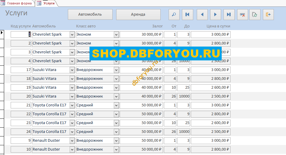
Task: Jump to the last record
Action: 229,14
